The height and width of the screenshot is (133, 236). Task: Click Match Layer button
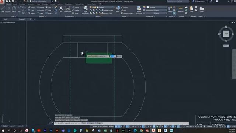107,13
